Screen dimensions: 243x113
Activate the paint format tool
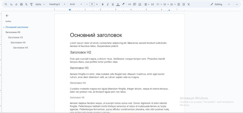(x=32, y=4)
